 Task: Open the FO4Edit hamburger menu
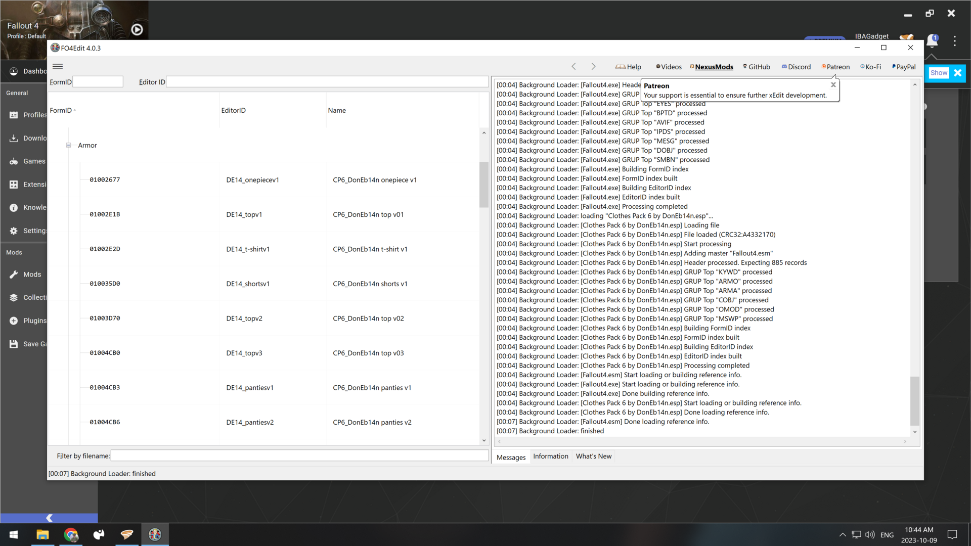point(58,66)
